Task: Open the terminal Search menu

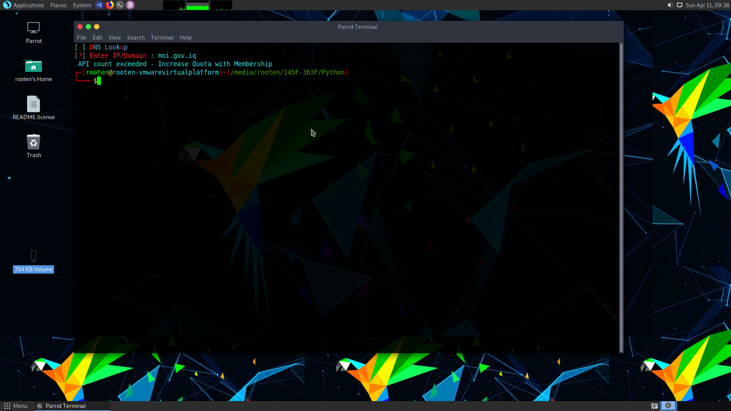Action: click(x=136, y=38)
